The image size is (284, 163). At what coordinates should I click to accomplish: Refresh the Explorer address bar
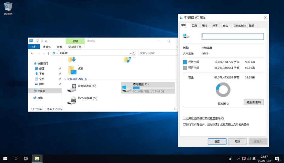click(x=134, y=53)
